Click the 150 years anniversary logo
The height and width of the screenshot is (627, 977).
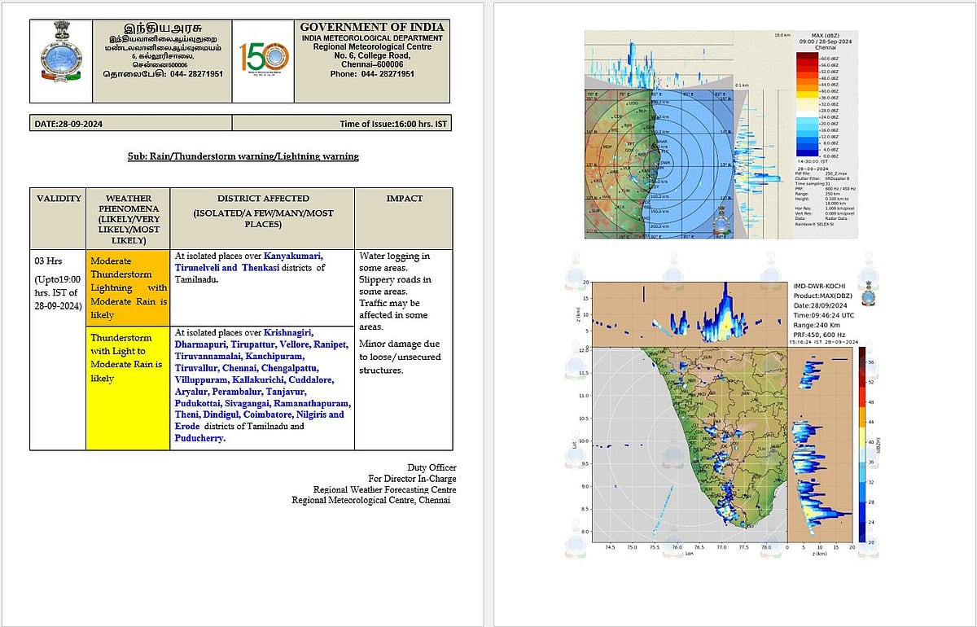pyautogui.click(x=263, y=60)
